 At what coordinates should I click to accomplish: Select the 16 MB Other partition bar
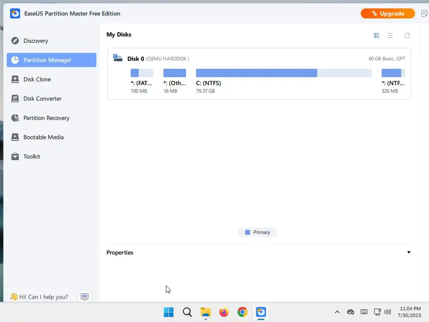point(175,73)
